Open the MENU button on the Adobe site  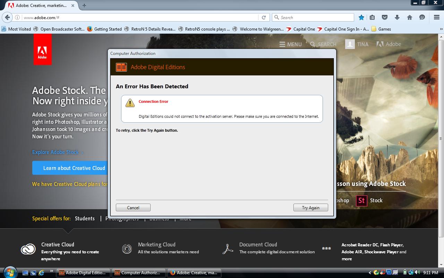point(290,44)
